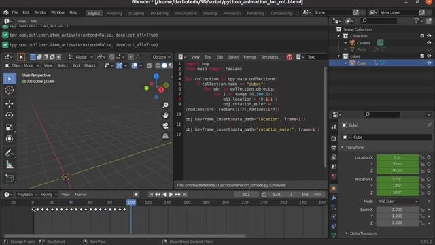Select the Scale tool
The image size is (435, 245).
[10, 127]
